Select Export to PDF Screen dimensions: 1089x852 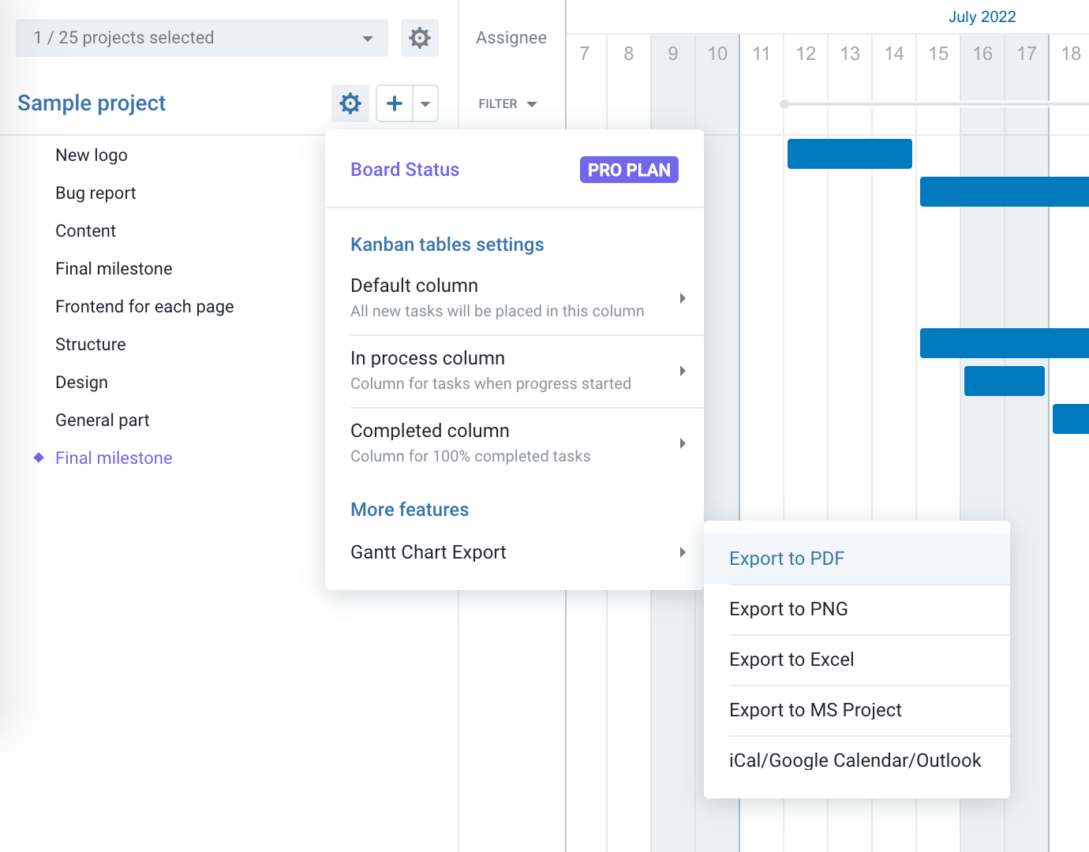coord(787,558)
